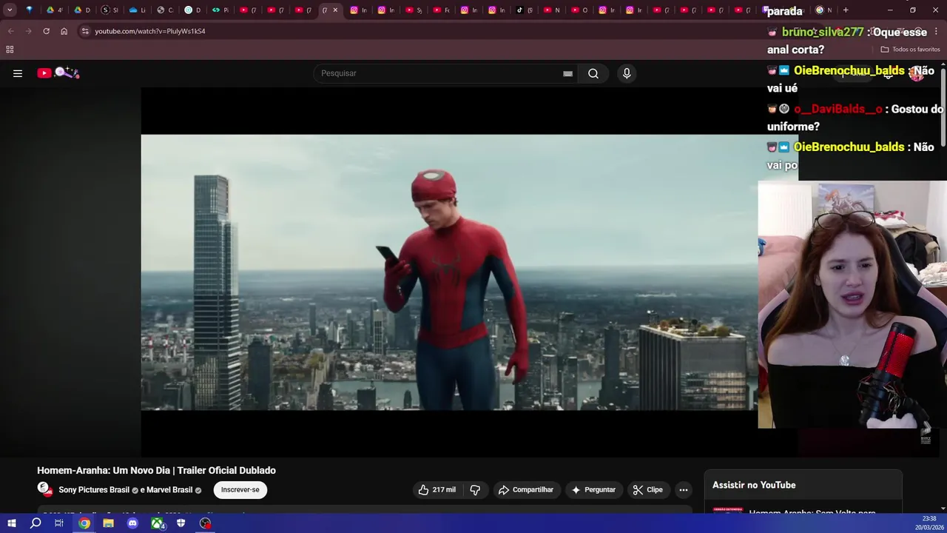The width and height of the screenshot is (947, 533).
Task: Open Sony Pictures Brasil channel link
Action: 94,490
